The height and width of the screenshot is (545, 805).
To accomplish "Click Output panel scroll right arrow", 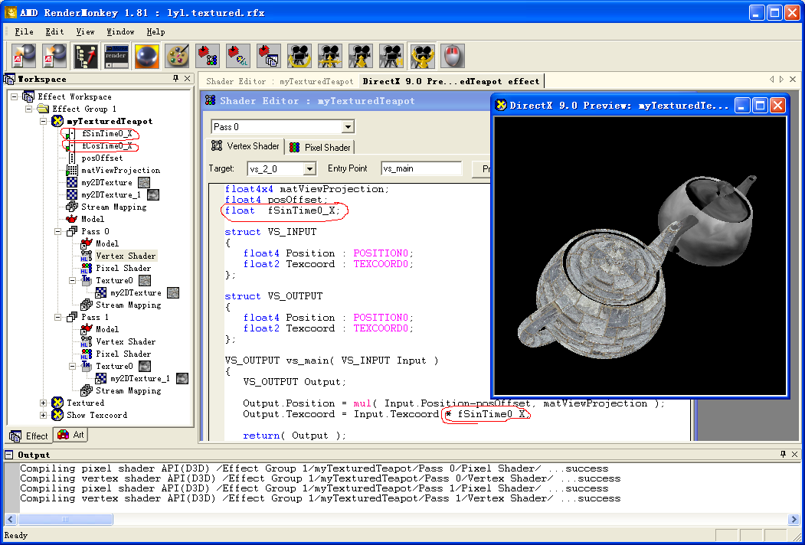I will point(794,519).
